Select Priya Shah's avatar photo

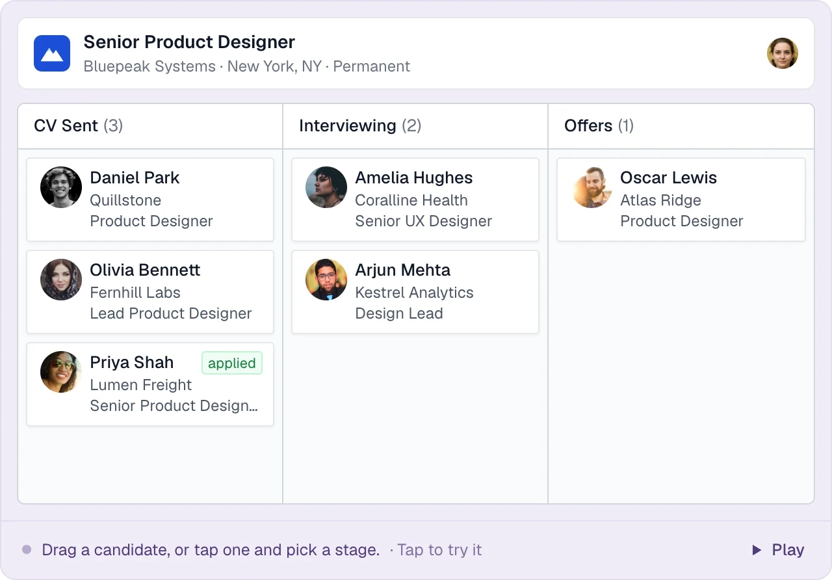point(61,372)
